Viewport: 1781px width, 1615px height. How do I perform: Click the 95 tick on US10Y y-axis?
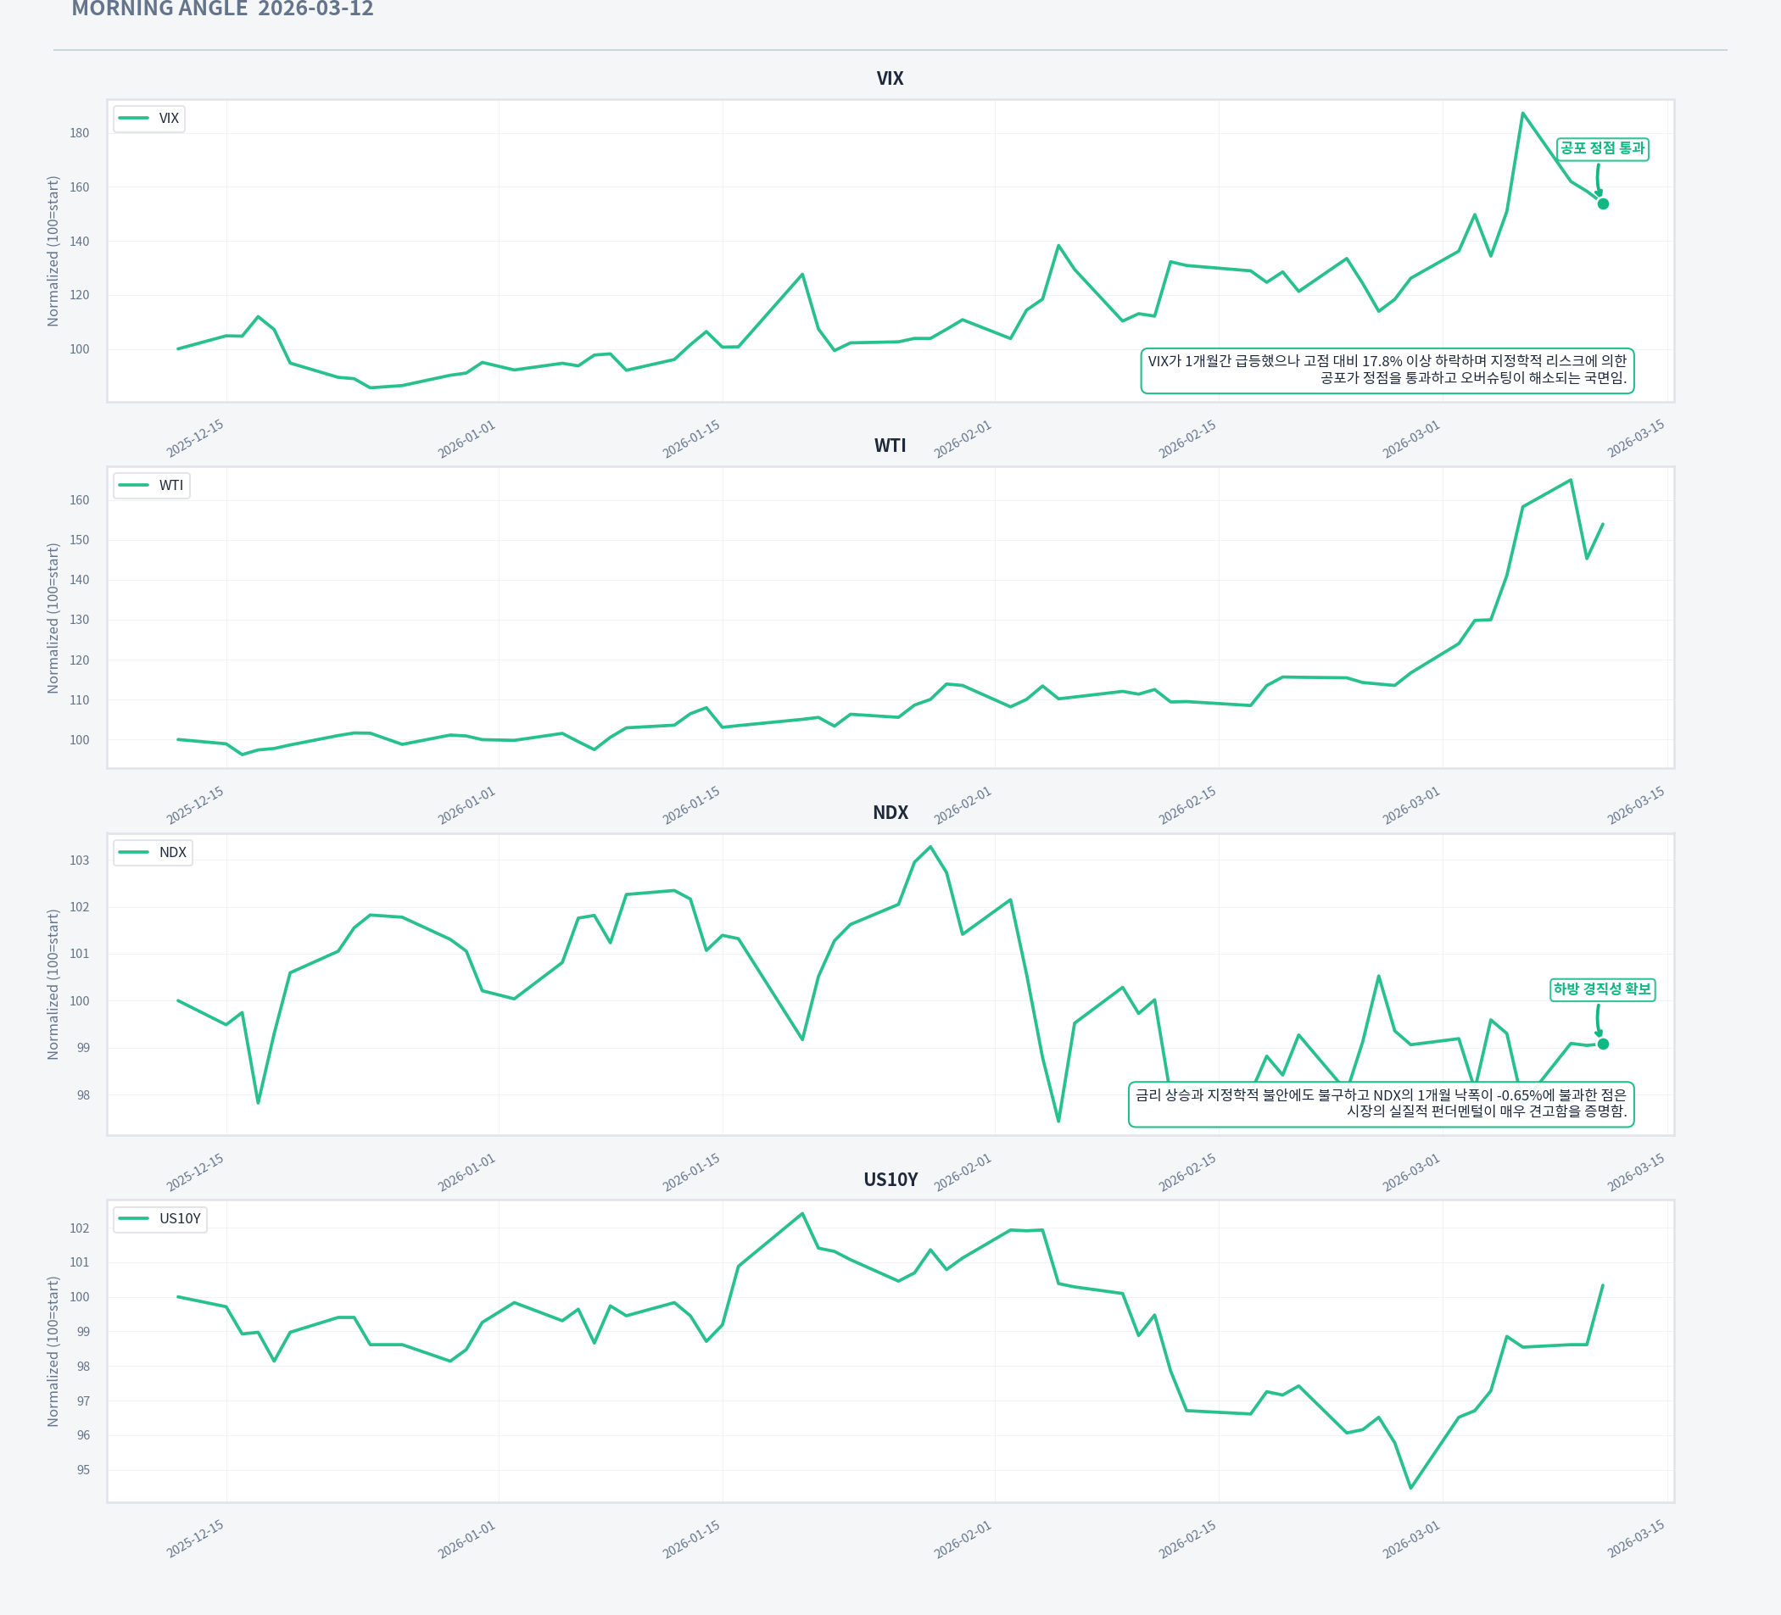tap(83, 1470)
